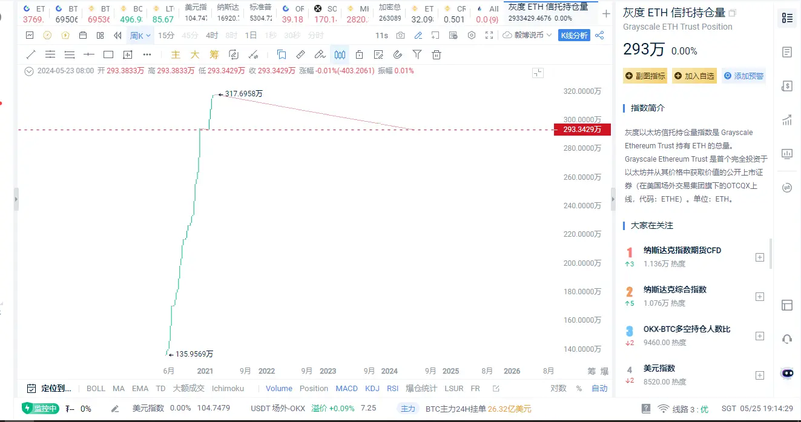Select the rectangle drawing tool

coord(108,54)
